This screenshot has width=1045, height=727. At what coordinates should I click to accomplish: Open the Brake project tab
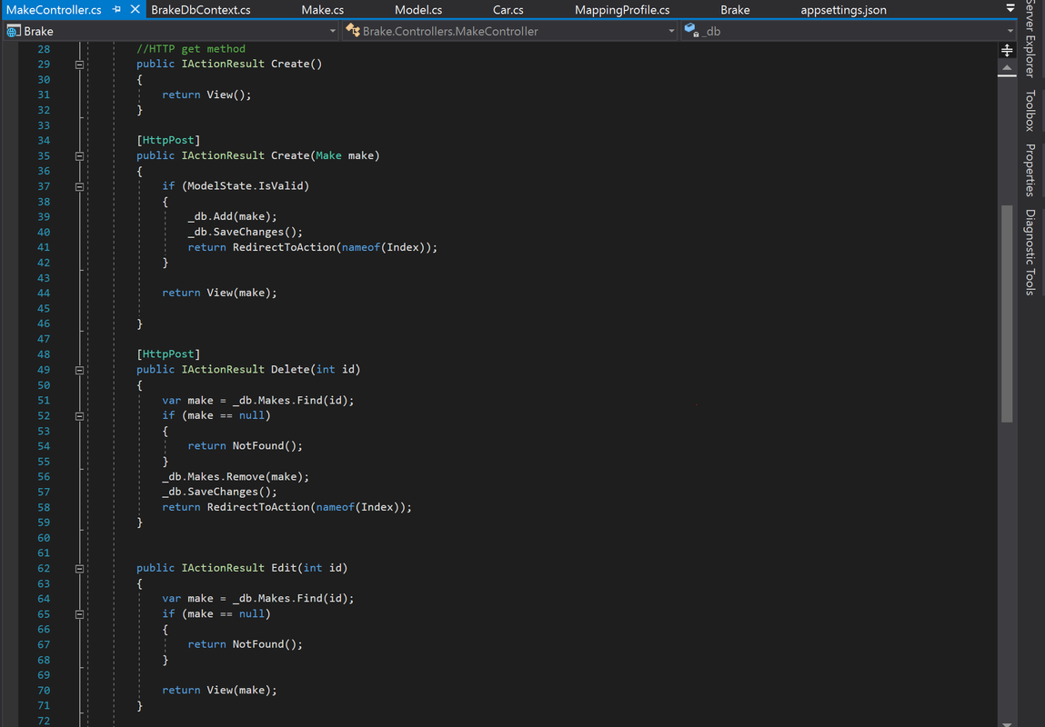click(x=735, y=9)
